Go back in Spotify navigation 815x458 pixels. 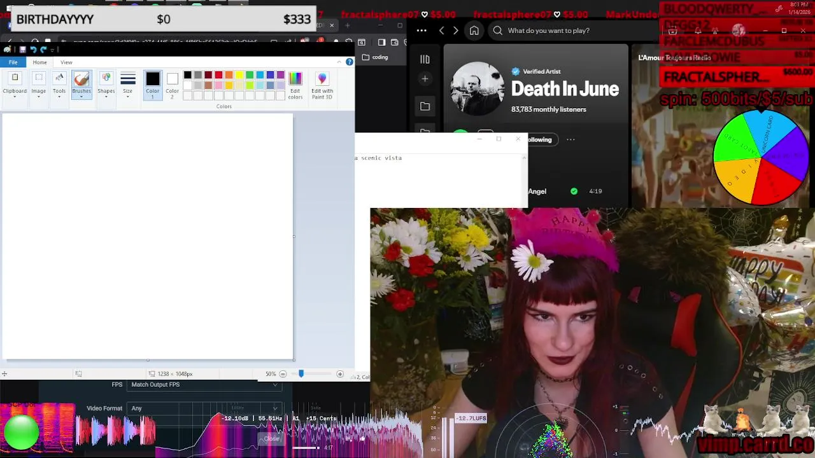click(x=442, y=31)
